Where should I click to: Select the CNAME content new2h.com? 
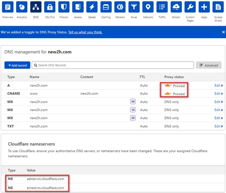[89, 94]
